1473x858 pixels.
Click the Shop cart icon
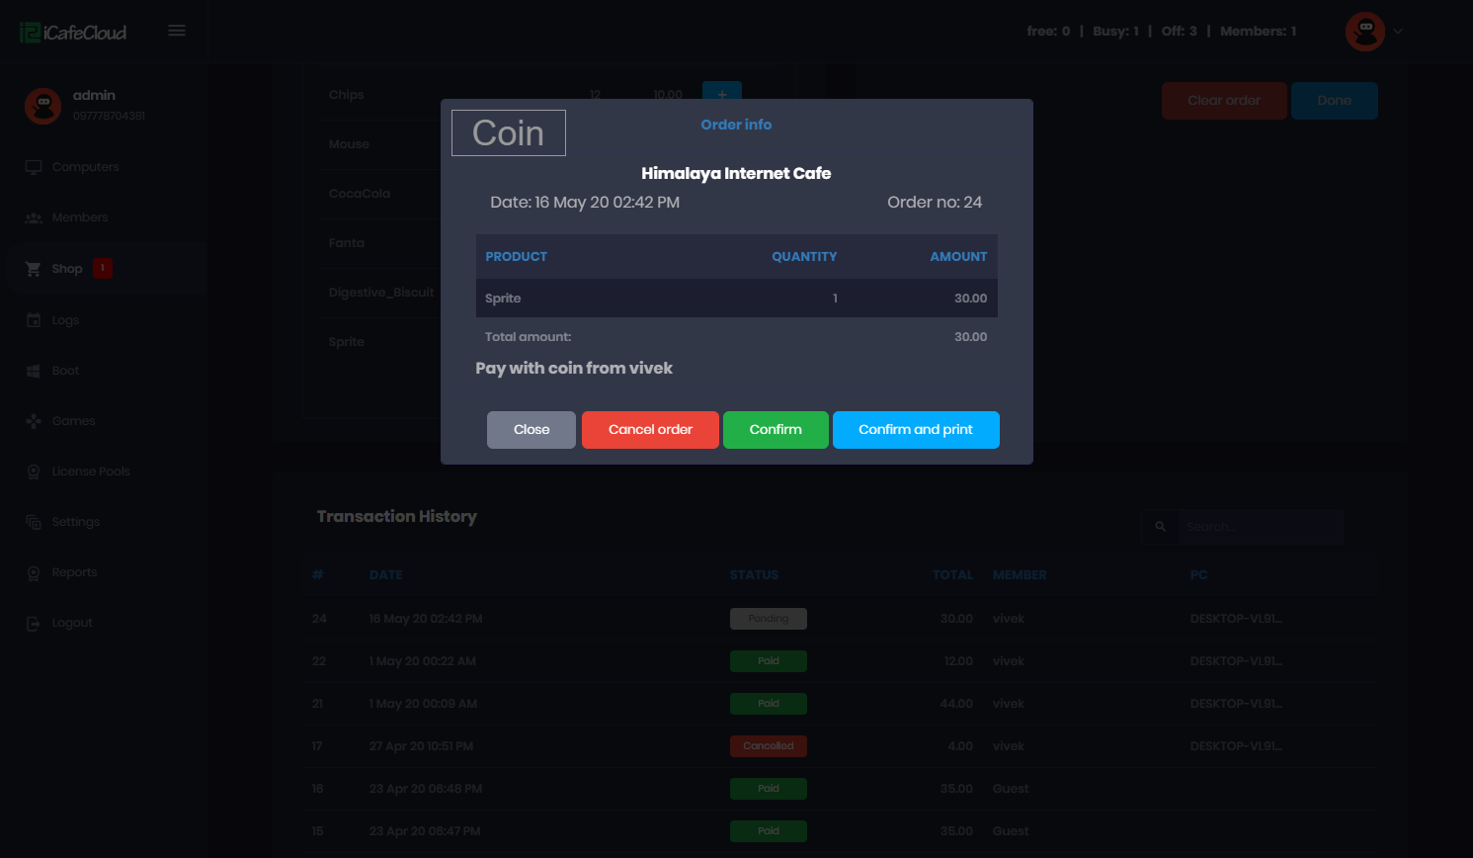[x=34, y=269]
